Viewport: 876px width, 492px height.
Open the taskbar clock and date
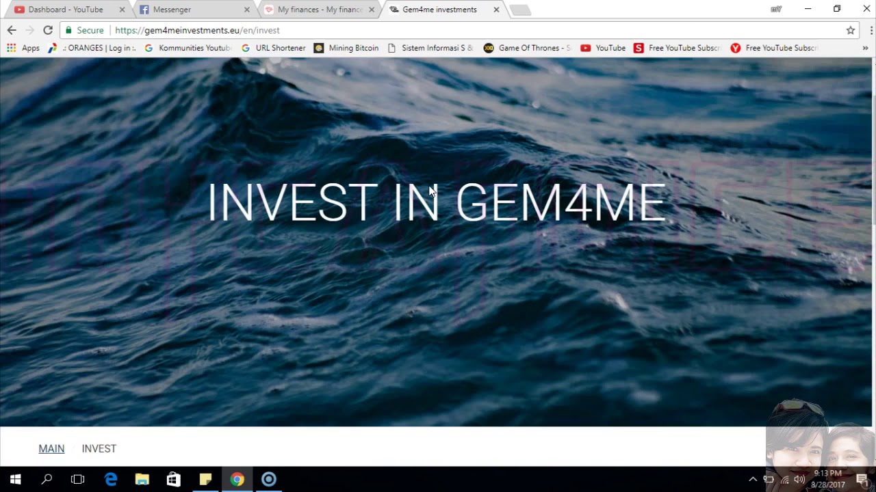tap(828, 479)
